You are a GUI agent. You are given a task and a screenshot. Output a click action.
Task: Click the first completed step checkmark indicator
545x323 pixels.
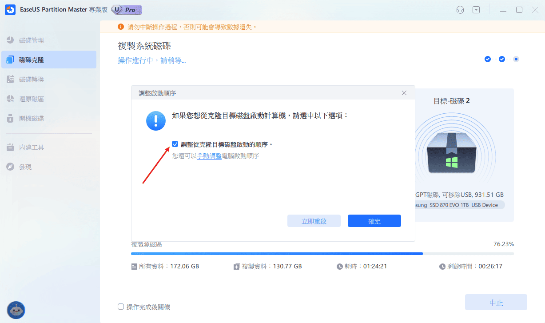(x=487, y=58)
